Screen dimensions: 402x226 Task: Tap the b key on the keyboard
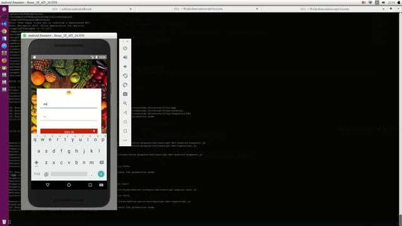click(77, 163)
